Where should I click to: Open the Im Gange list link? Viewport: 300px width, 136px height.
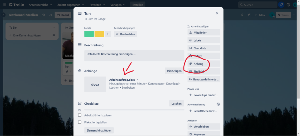100,19
